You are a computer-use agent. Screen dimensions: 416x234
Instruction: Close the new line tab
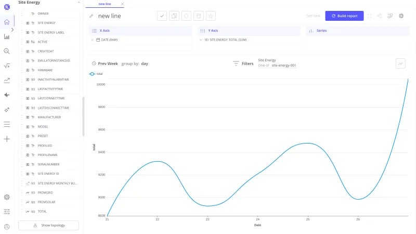(x=122, y=4)
